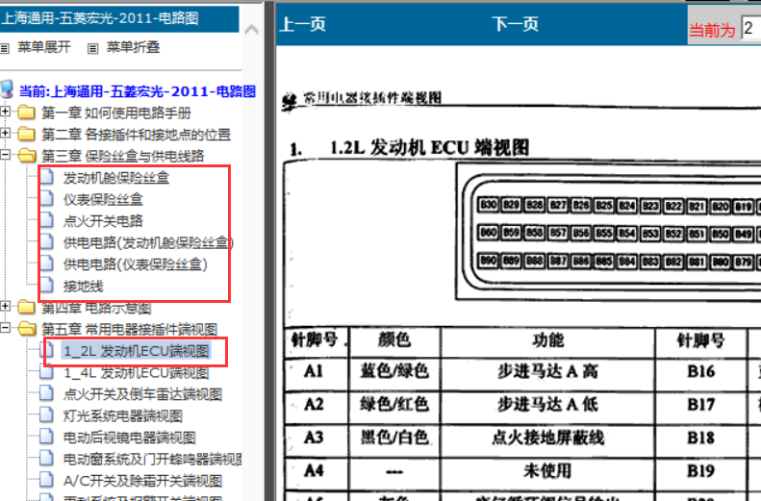Open the 当前:上海通用-五菱宏光-2011-电路图 root link
The height and width of the screenshot is (501, 761).
click(x=138, y=91)
